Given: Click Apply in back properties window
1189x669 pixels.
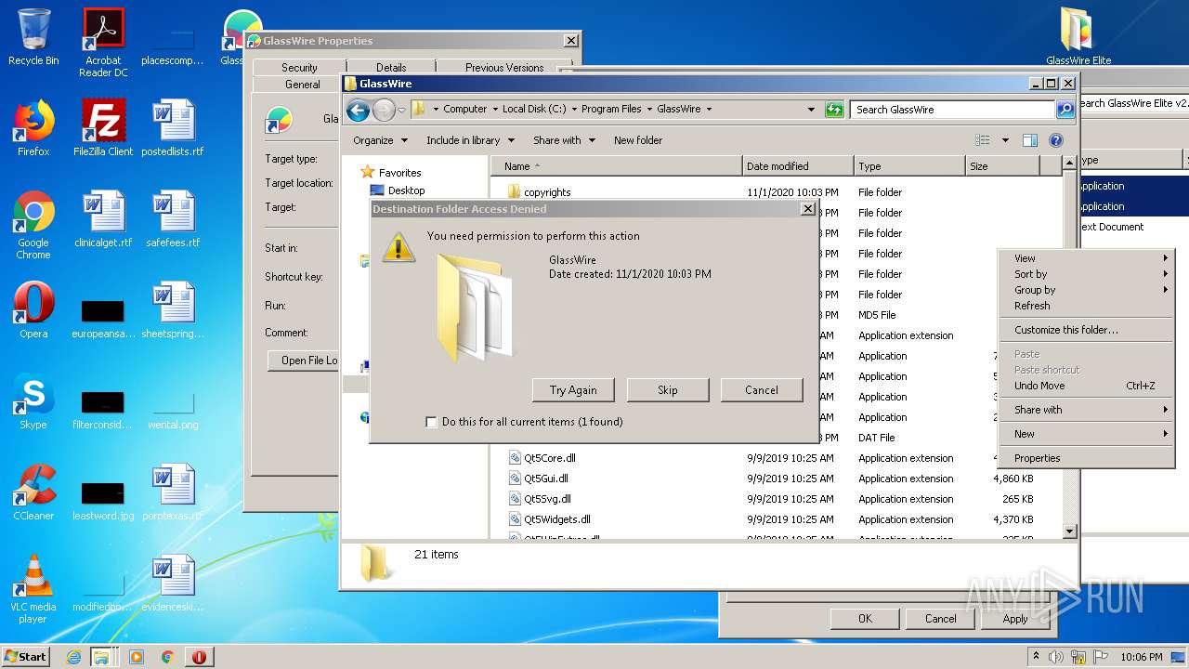Looking at the screenshot, I should tap(1015, 619).
